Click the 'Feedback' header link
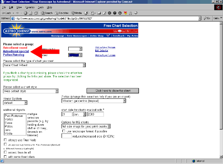 click(119, 36)
